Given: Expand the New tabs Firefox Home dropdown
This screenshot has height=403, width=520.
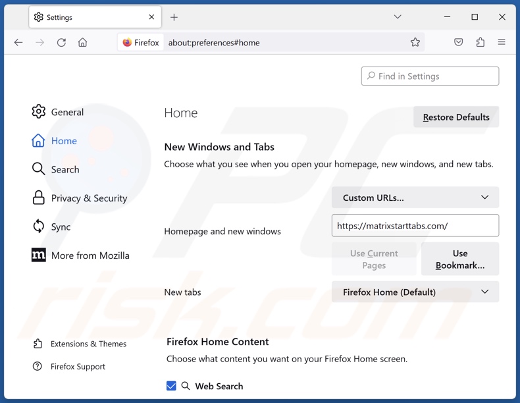Looking at the screenshot, I should tap(415, 292).
